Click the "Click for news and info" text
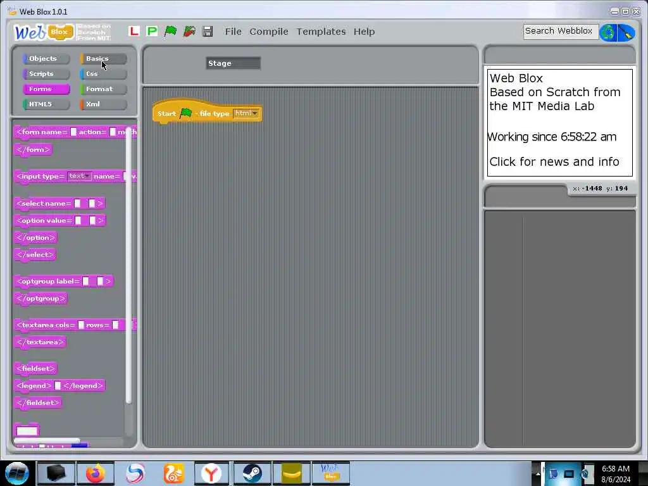 pyautogui.click(x=554, y=161)
